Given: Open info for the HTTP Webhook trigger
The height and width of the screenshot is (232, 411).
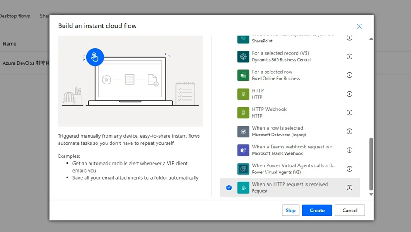Looking at the screenshot, I should point(349,113).
